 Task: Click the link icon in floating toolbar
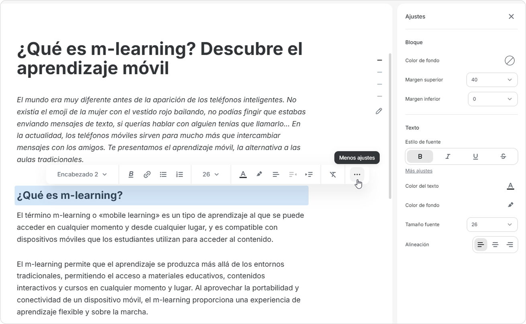click(147, 174)
